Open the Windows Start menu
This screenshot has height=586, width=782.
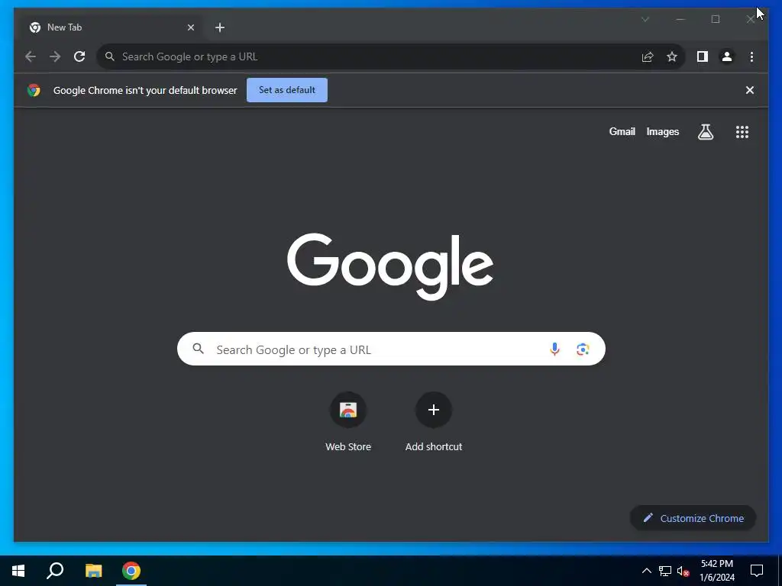point(18,571)
